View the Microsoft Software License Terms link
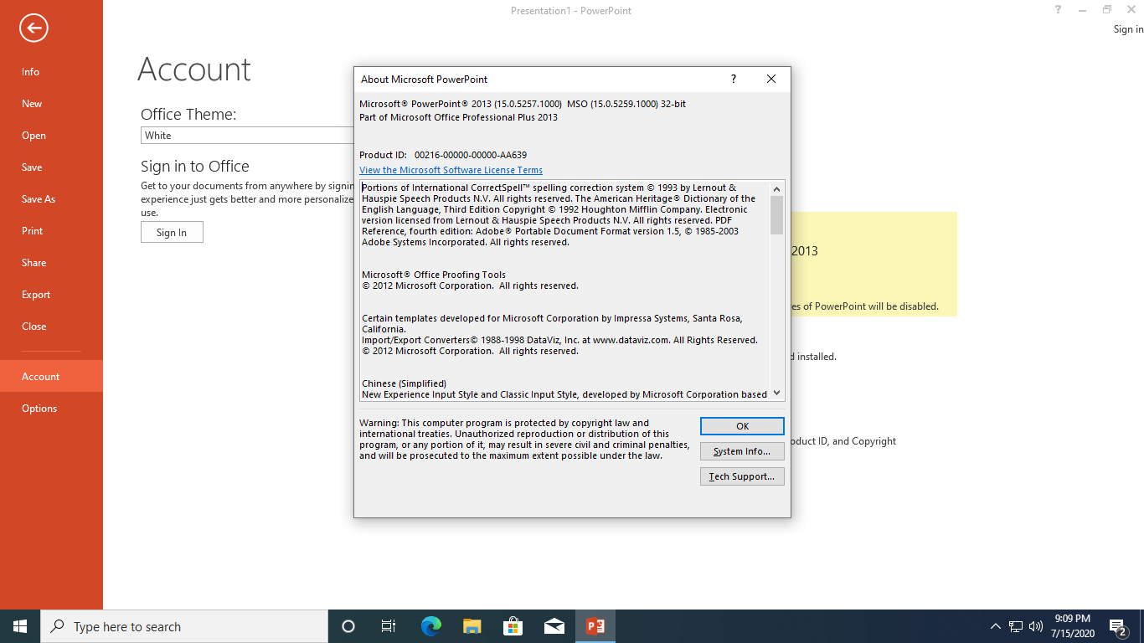The width and height of the screenshot is (1144, 643). click(x=451, y=170)
